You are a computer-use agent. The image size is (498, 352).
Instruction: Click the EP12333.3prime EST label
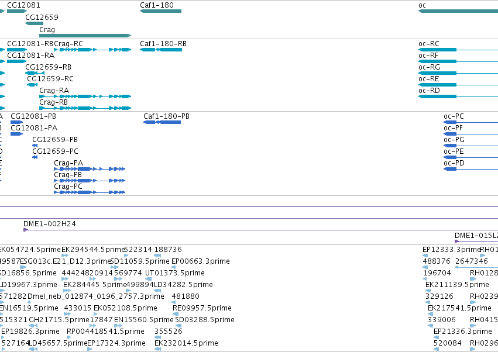click(x=451, y=250)
